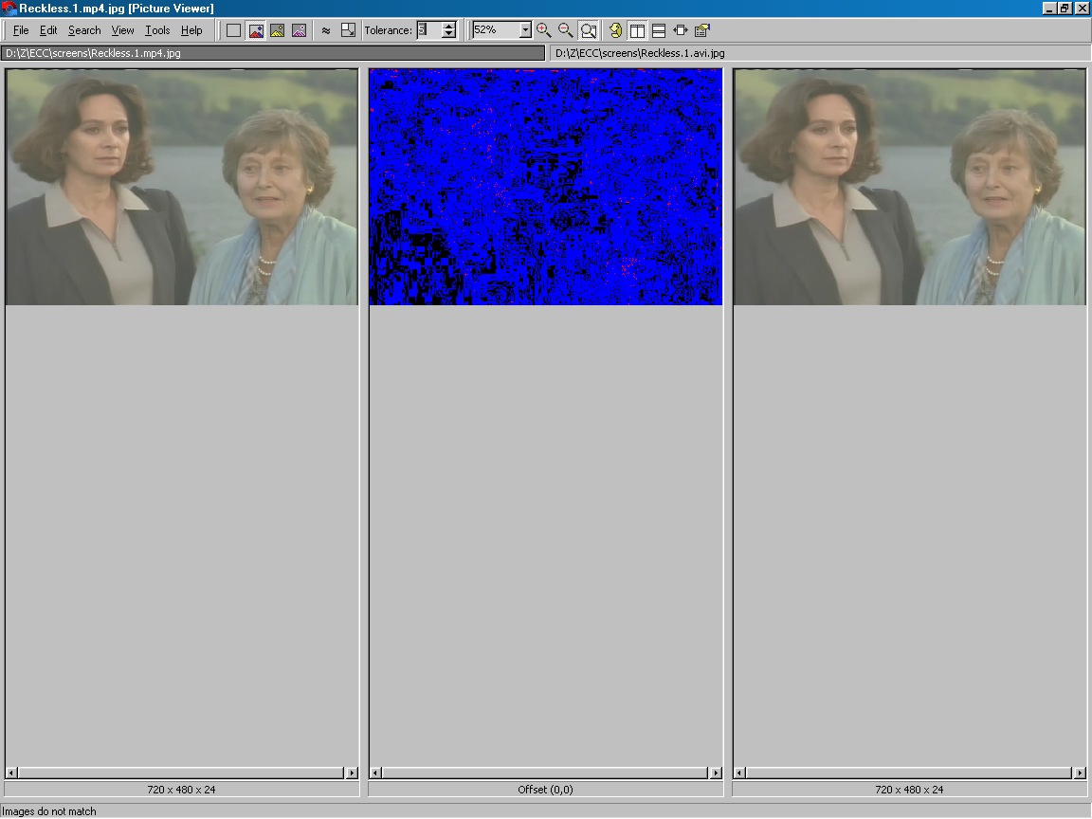Click the left image of two women
Image resolution: width=1092 pixels, height=819 pixels.
182,187
